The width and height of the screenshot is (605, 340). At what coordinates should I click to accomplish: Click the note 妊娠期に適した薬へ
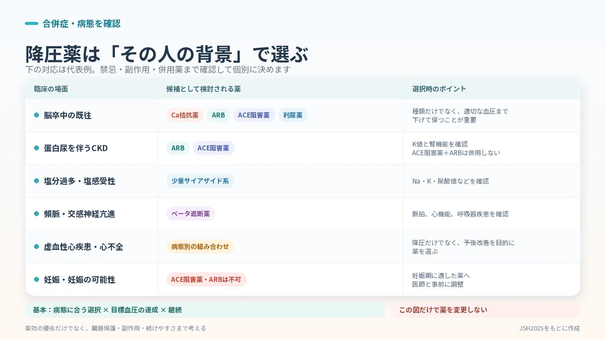click(x=441, y=276)
